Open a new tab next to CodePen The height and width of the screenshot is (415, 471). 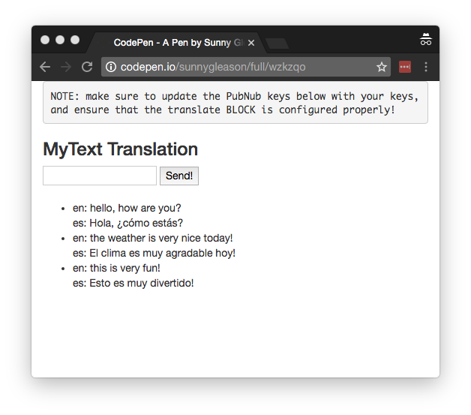[277, 44]
